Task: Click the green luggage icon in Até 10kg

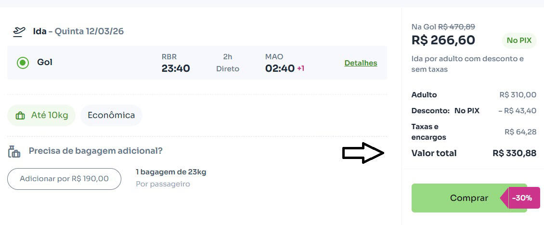Action: point(20,116)
